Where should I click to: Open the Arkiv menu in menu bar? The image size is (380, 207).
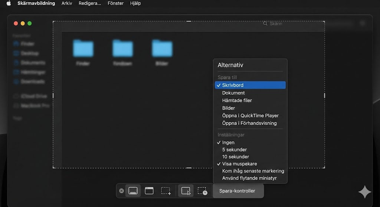pos(67,3)
